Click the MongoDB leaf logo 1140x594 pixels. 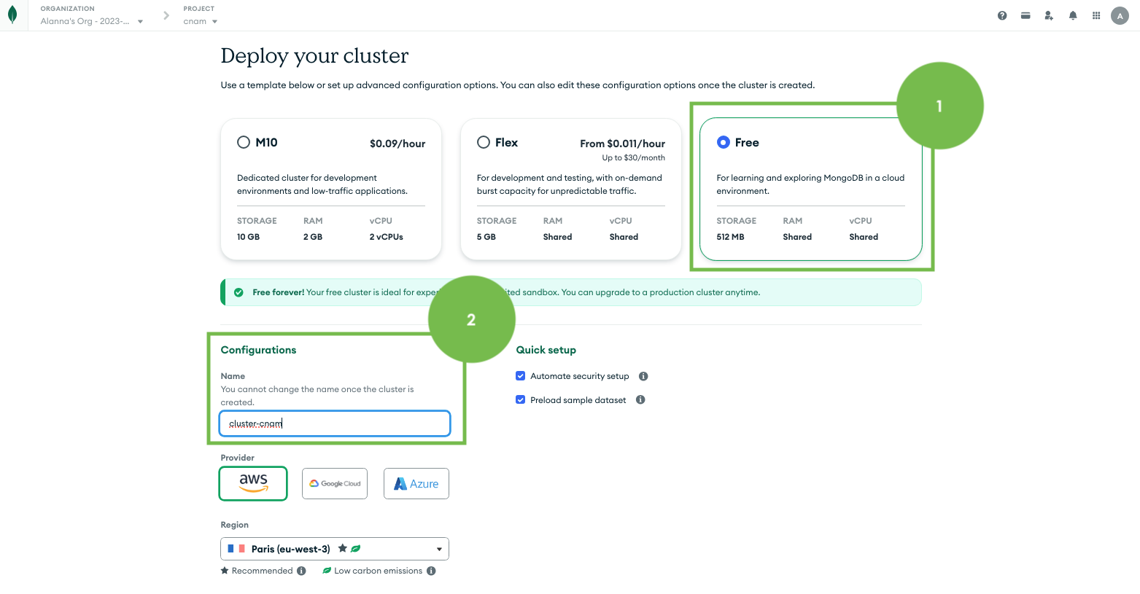click(x=12, y=15)
